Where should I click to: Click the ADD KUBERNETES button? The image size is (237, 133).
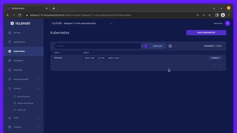(206, 33)
